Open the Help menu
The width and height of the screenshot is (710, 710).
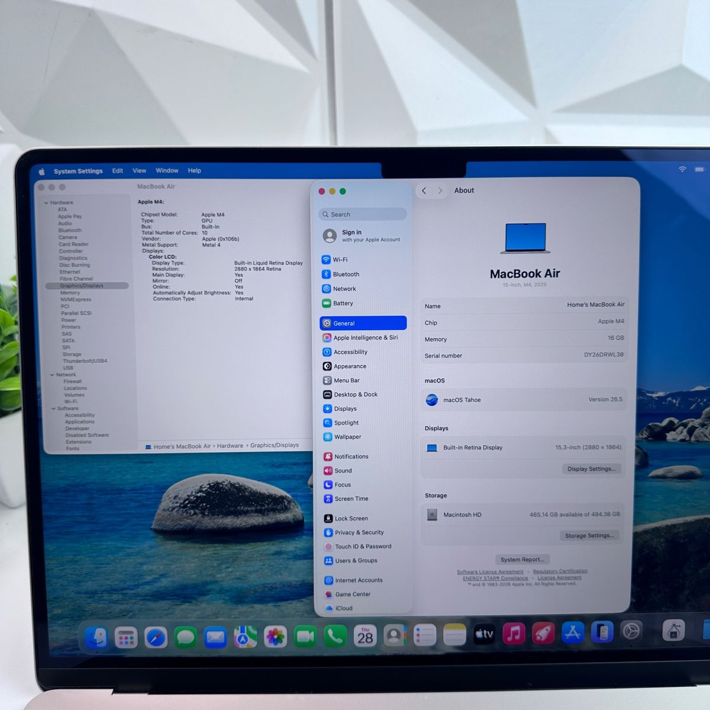(x=195, y=170)
